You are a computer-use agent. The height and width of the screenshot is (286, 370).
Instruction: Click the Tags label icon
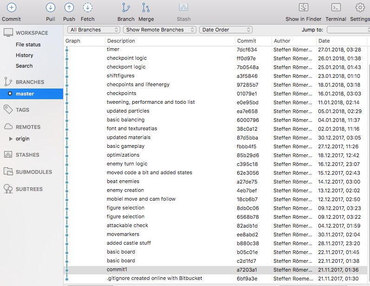point(8,109)
